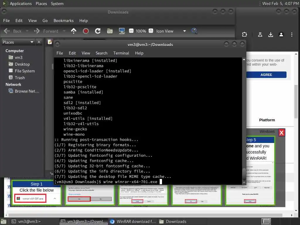The image size is (300, 225).
Task: Stop loading with the red stop icon
Action: tap(86, 31)
